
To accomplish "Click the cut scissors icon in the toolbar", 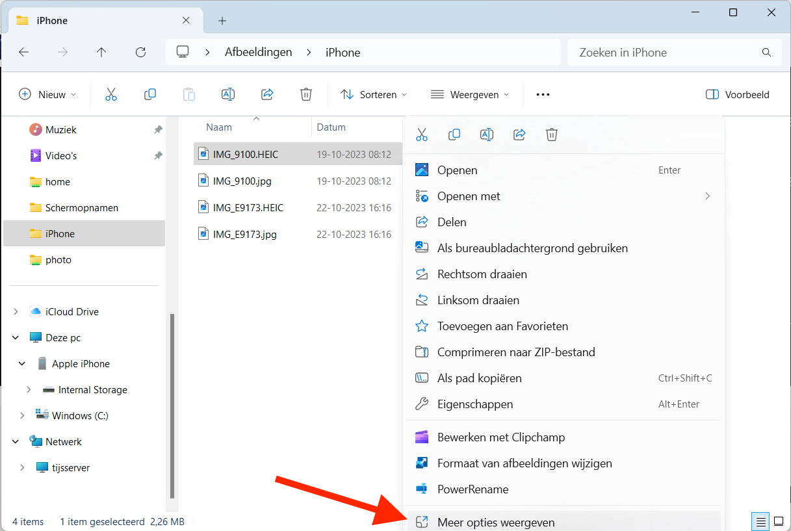I will pos(111,94).
